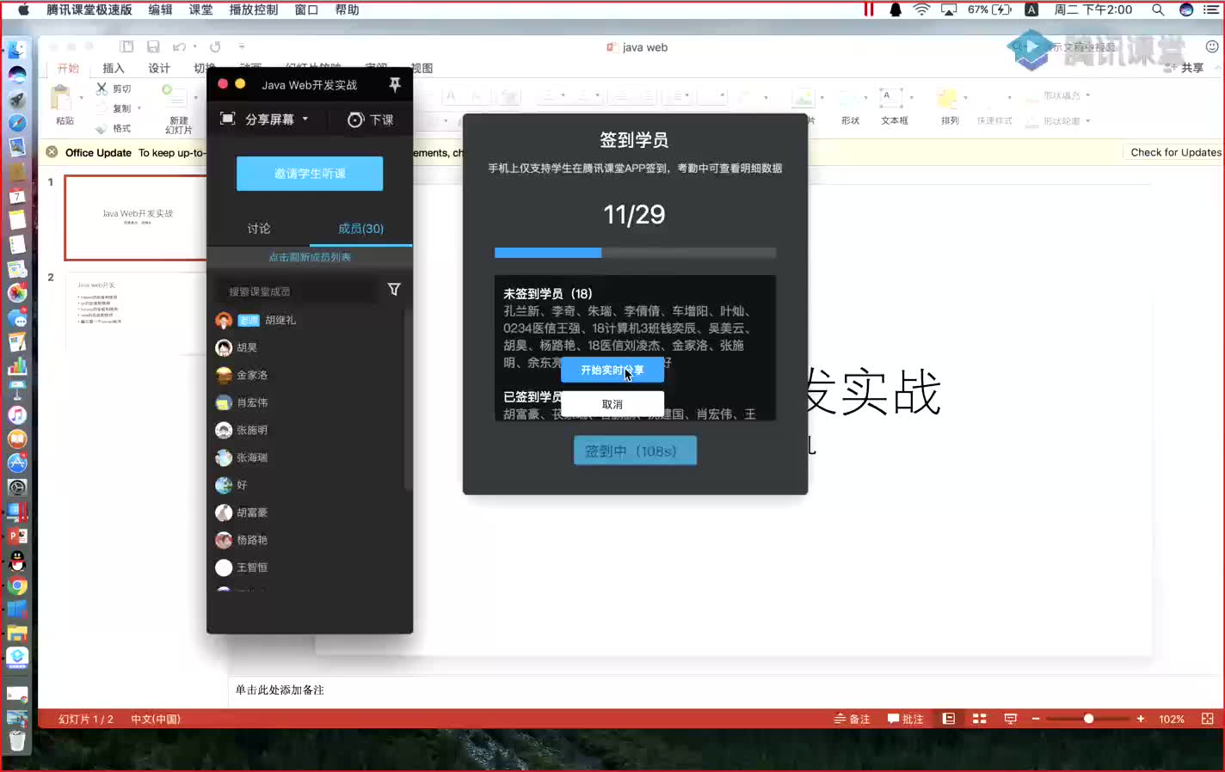
Task: Click the 排列 (Arrange) ribbon icon
Action: click(x=949, y=107)
